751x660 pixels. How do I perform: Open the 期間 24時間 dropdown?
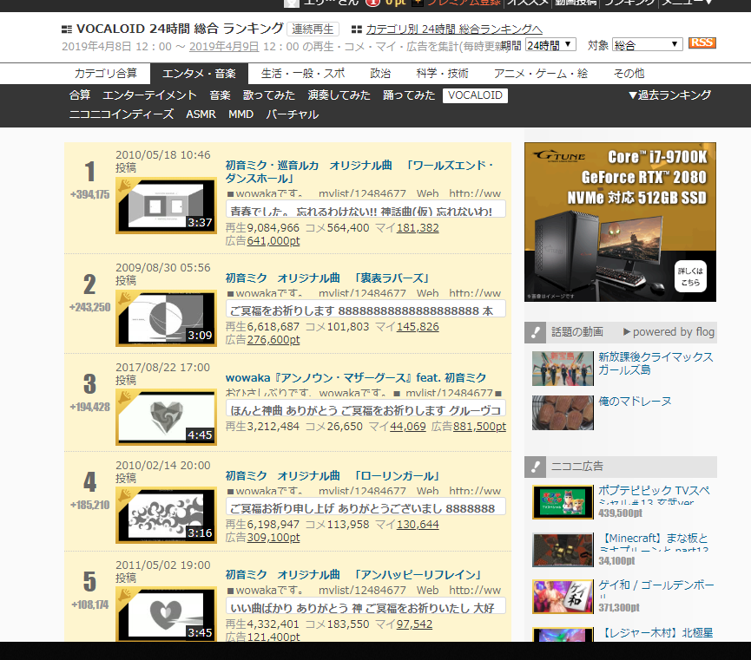(x=550, y=45)
